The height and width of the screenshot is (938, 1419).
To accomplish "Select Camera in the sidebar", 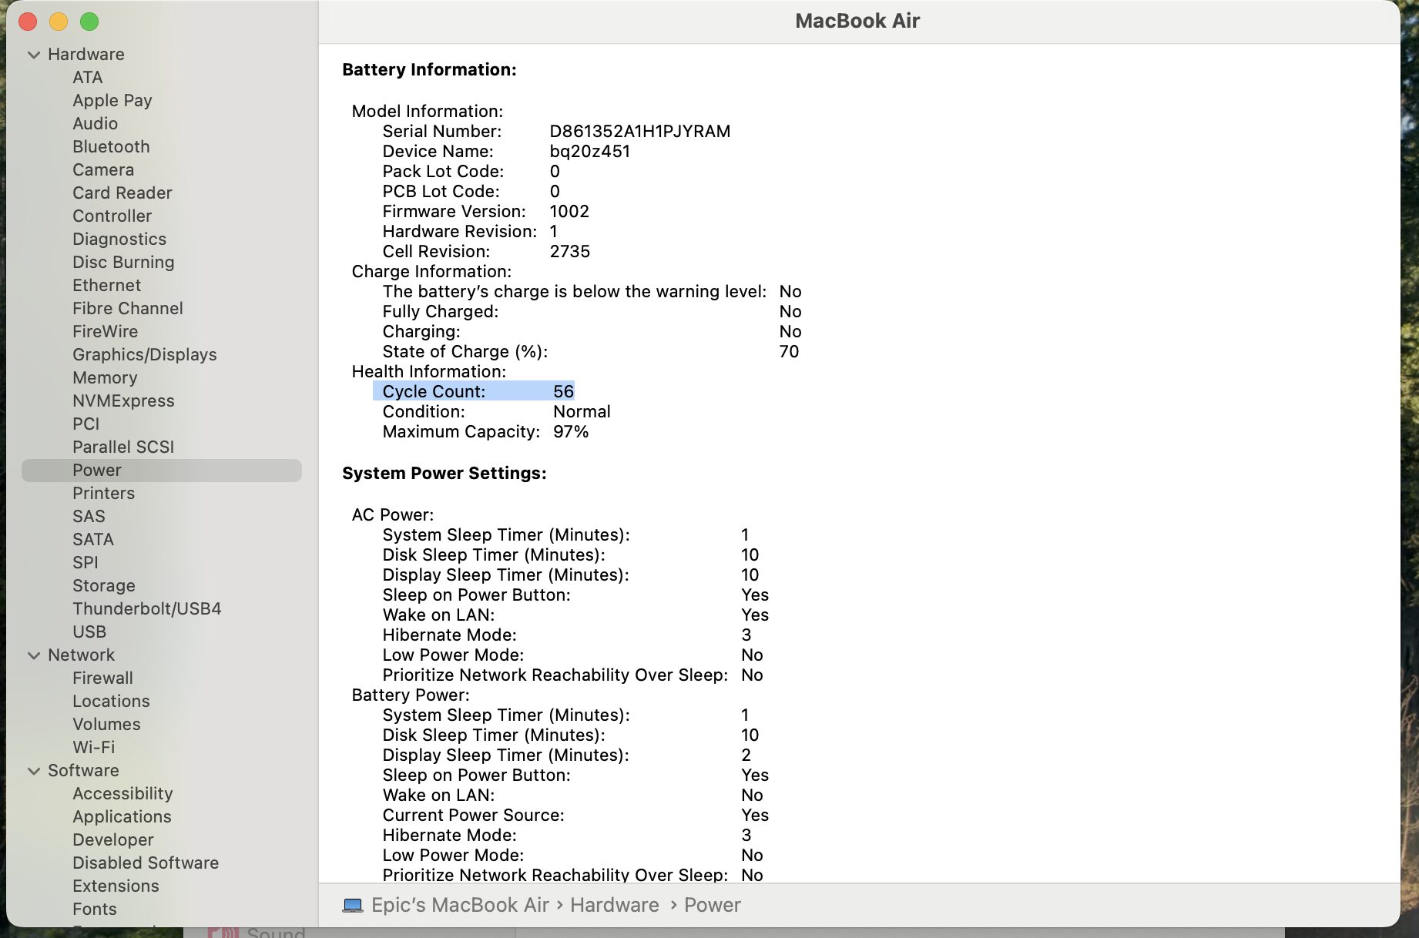I will coord(103,170).
